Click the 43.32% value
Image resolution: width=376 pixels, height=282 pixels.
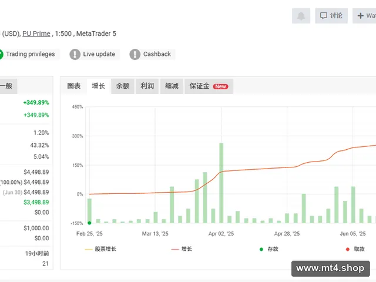click(x=39, y=145)
